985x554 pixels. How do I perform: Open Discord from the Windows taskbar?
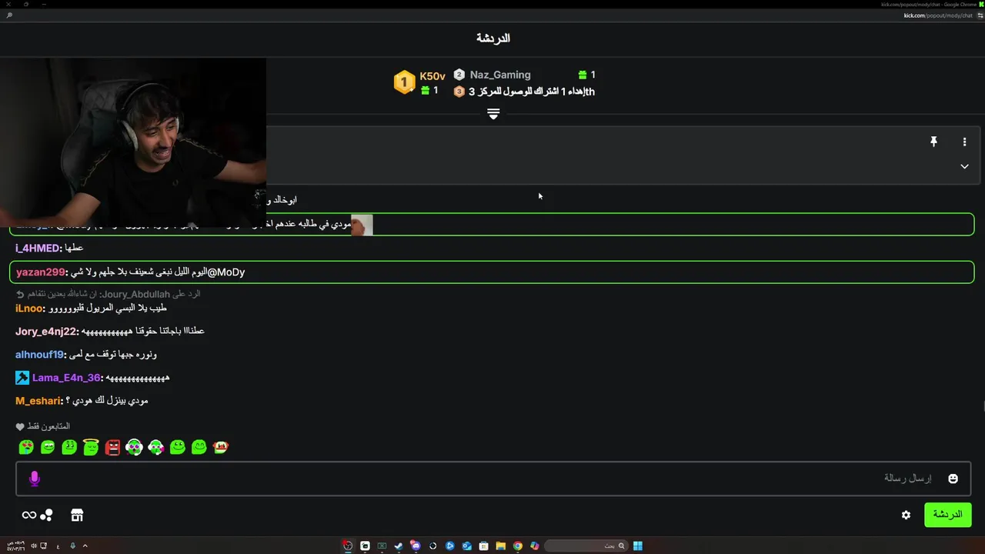click(x=416, y=546)
